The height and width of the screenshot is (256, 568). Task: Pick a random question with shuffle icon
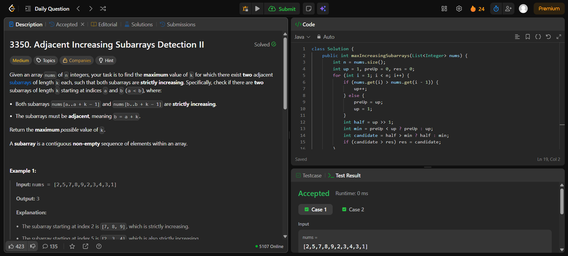pos(103,9)
